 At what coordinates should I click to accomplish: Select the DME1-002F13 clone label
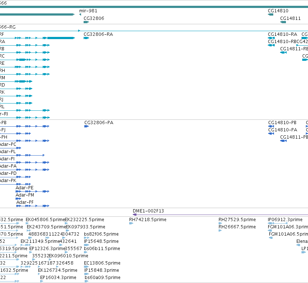(148, 211)
